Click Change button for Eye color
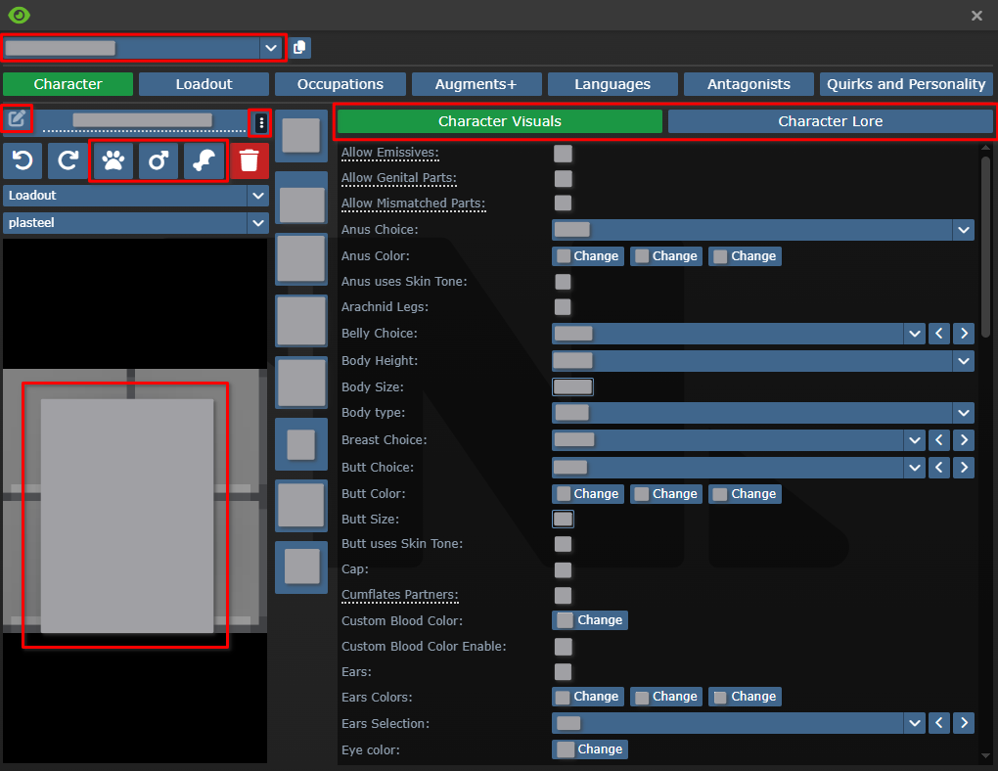This screenshot has height=771, width=998. click(x=590, y=749)
